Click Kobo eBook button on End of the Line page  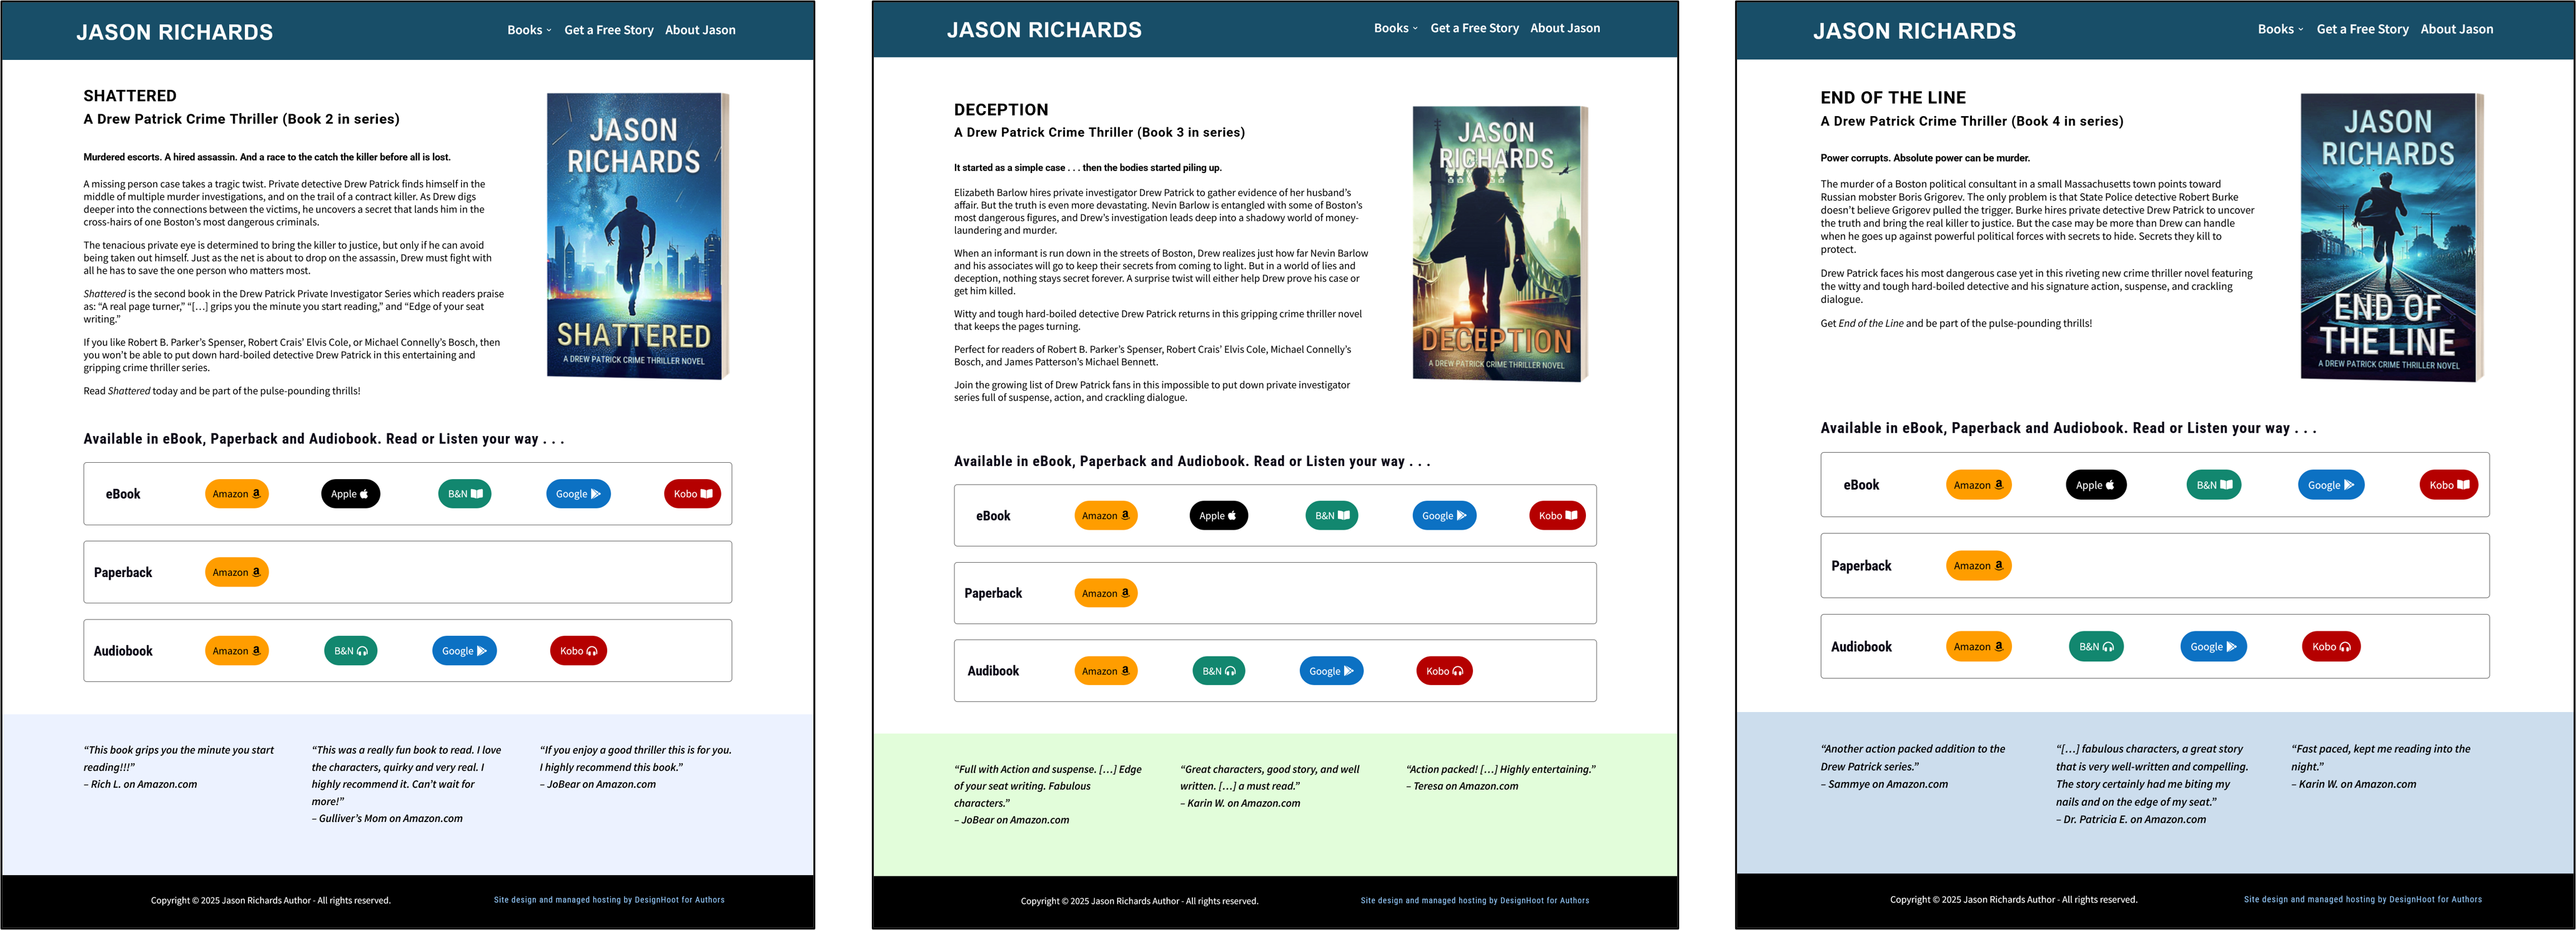(x=2448, y=485)
